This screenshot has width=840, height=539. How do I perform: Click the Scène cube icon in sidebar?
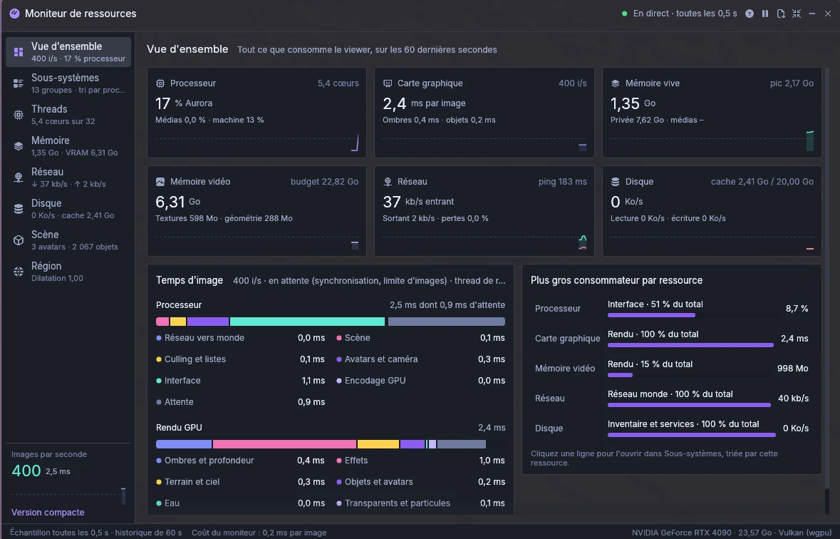point(19,240)
